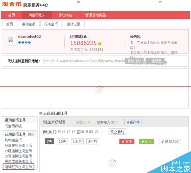
Task: Open 关注微淘送淘金币 tool
Action: (18, 162)
